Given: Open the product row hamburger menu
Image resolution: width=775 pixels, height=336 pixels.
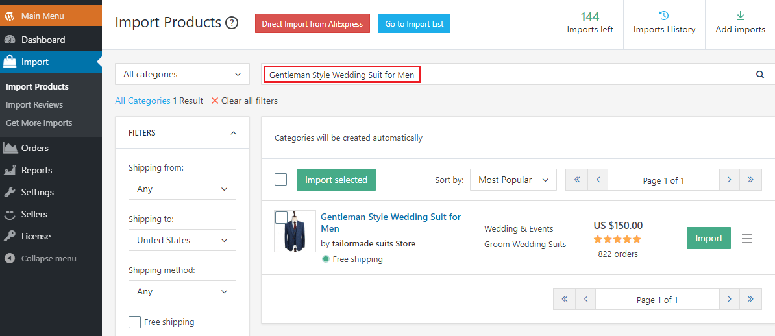Looking at the screenshot, I should click(x=746, y=239).
